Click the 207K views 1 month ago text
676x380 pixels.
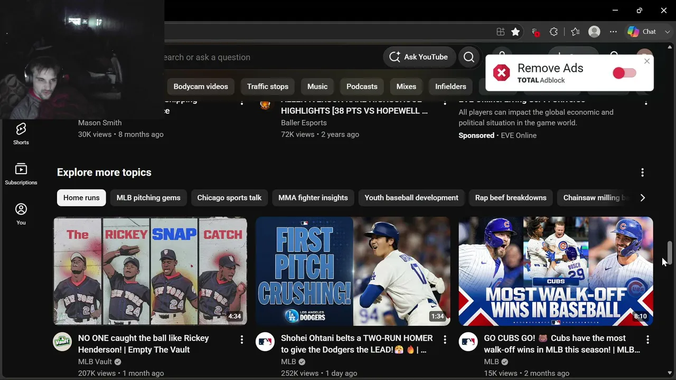pos(121,373)
